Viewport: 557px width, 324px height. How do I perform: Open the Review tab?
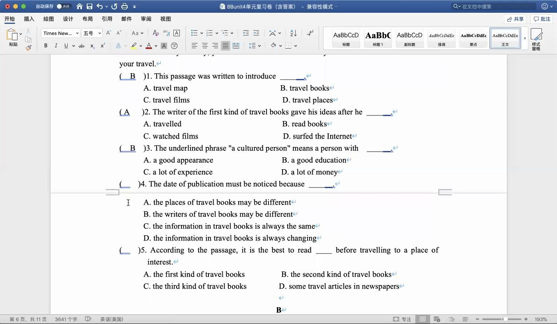coord(146,19)
